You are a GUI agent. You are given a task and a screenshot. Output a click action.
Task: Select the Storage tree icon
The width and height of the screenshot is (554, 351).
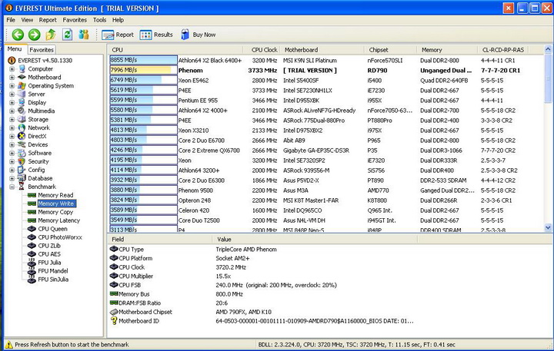coord(22,119)
